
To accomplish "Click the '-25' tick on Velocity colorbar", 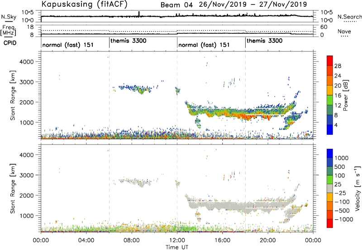I will [x=340, y=193].
